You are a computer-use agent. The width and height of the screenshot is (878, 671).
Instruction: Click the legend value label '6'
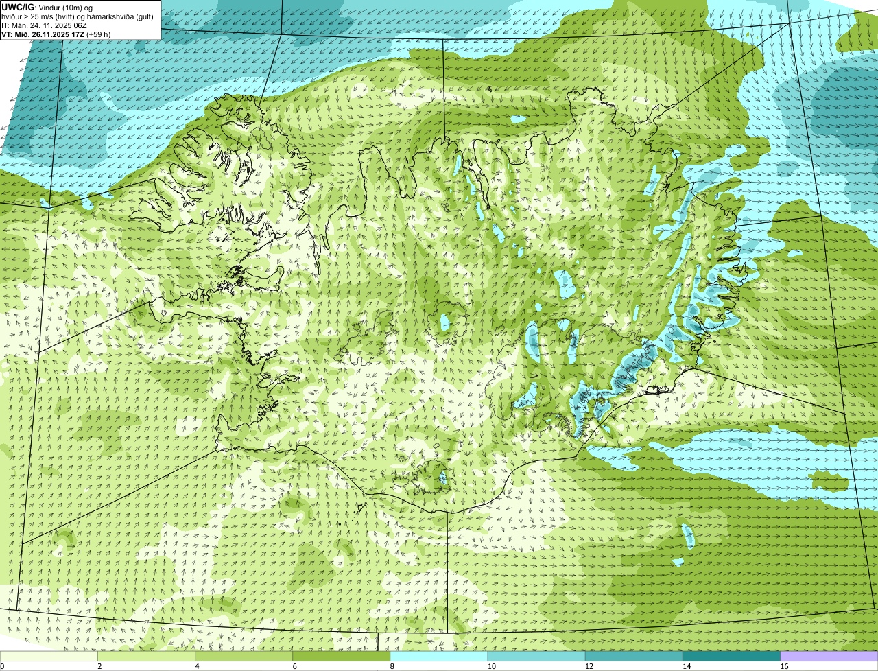pyautogui.click(x=295, y=666)
